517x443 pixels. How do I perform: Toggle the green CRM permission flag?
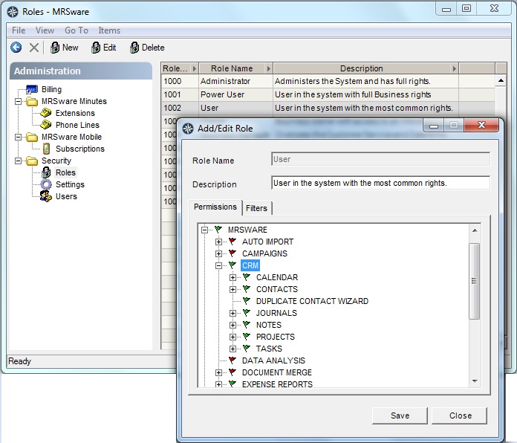tap(233, 265)
